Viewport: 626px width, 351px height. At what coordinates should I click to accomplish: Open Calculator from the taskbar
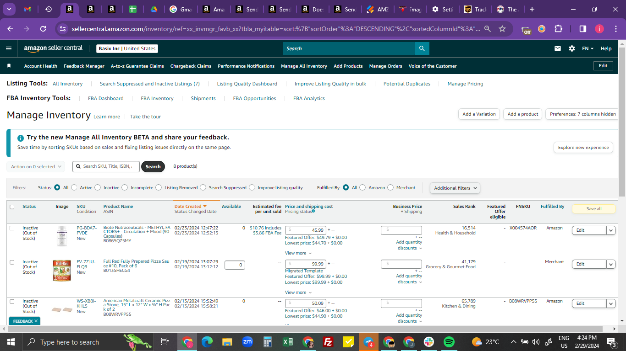tap(268, 342)
